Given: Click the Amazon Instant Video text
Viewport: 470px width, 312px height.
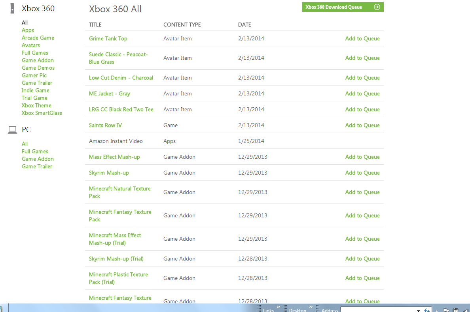Looking at the screenshot, I should click(116, 141).
